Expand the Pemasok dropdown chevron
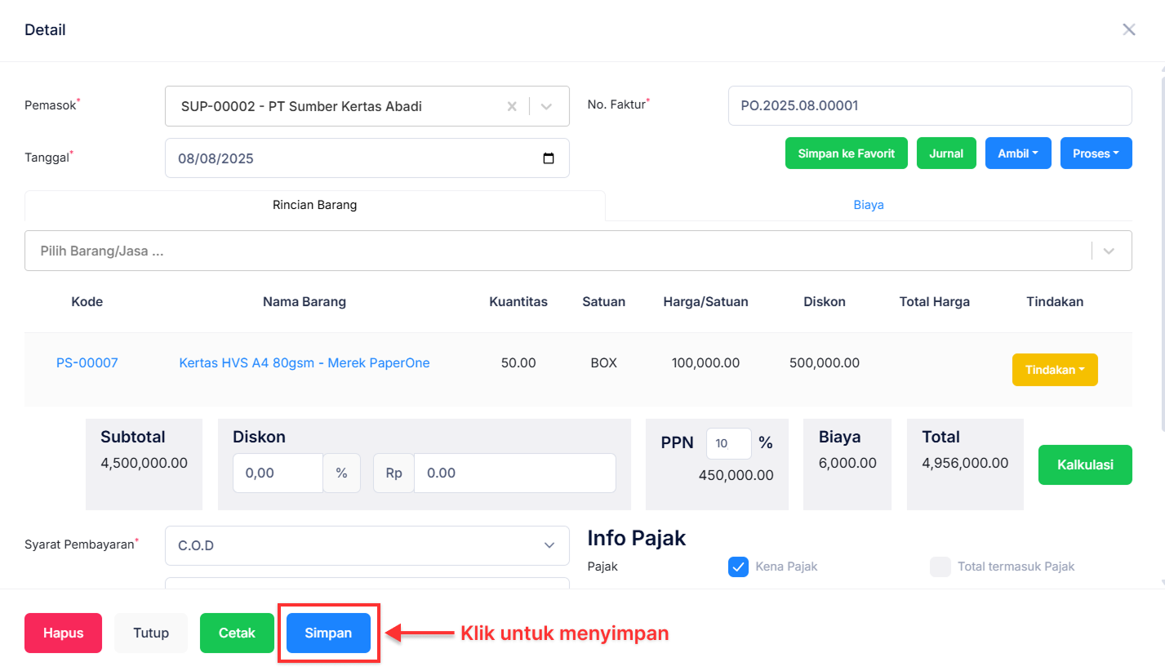This screenshot has height=671, width=1165. (545, 106)
